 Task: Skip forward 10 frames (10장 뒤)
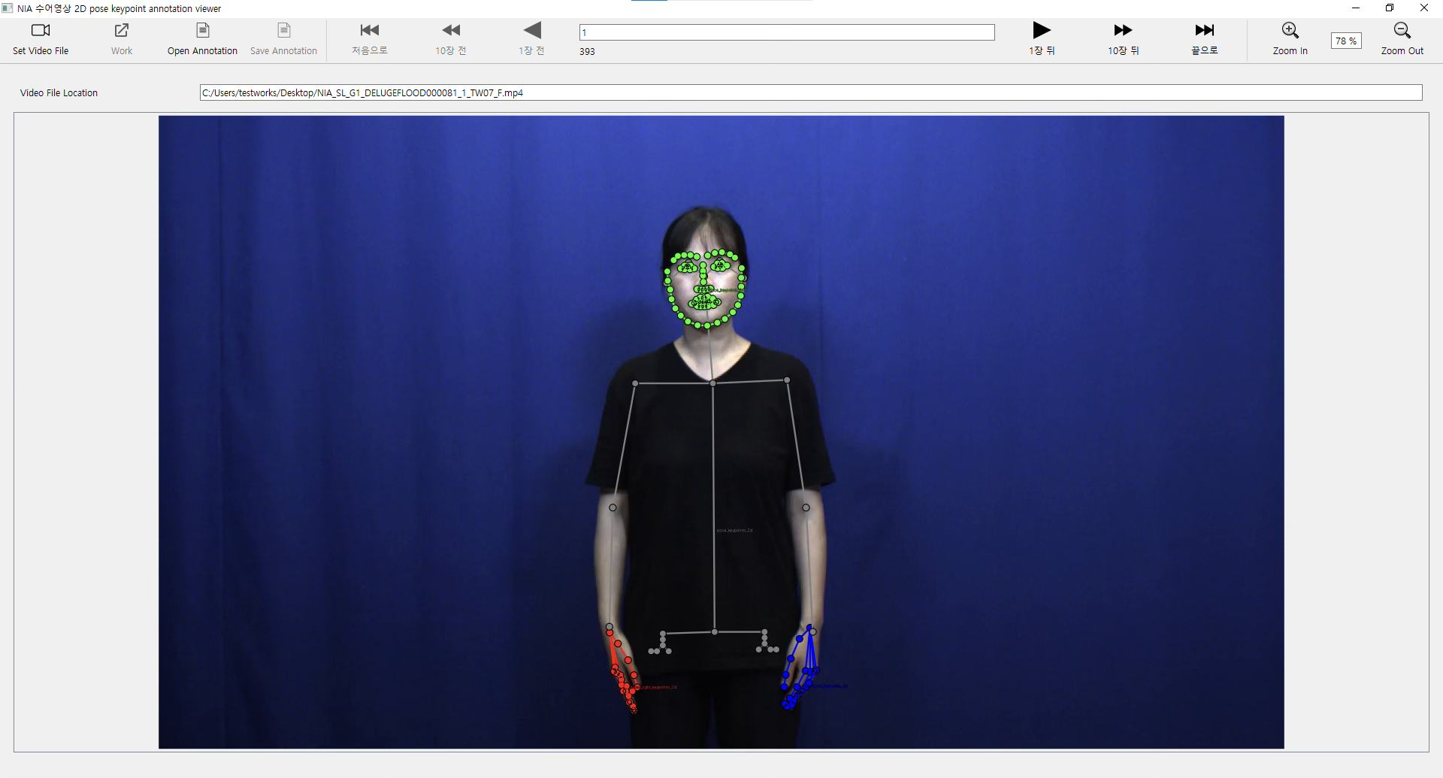point(1123,38)
